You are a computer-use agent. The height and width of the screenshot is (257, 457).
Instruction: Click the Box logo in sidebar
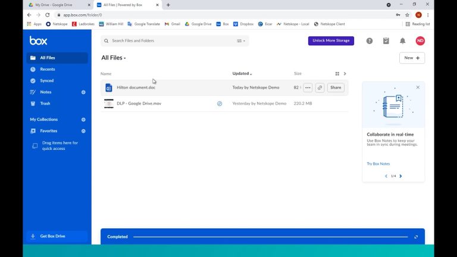[38, 40]
